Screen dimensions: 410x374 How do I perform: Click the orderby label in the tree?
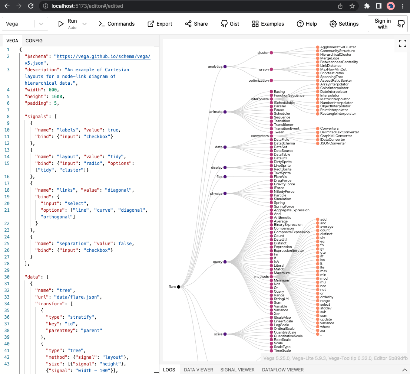pos(327,297)
